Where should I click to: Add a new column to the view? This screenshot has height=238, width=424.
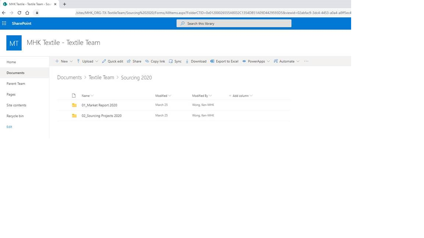240,95
